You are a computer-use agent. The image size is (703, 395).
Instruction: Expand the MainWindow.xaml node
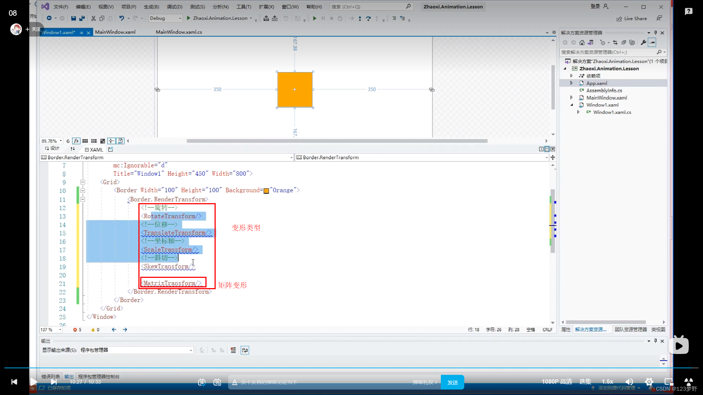point(571,98)
